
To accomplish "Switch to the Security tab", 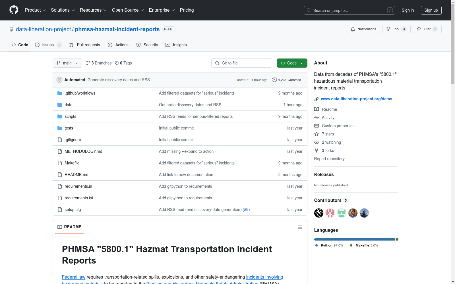I will click(147, 45).
